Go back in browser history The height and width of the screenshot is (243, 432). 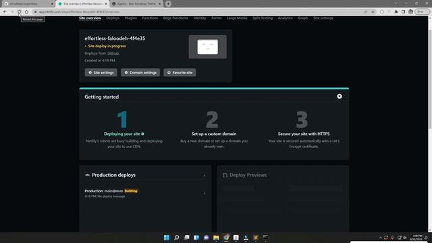(5, 12)
